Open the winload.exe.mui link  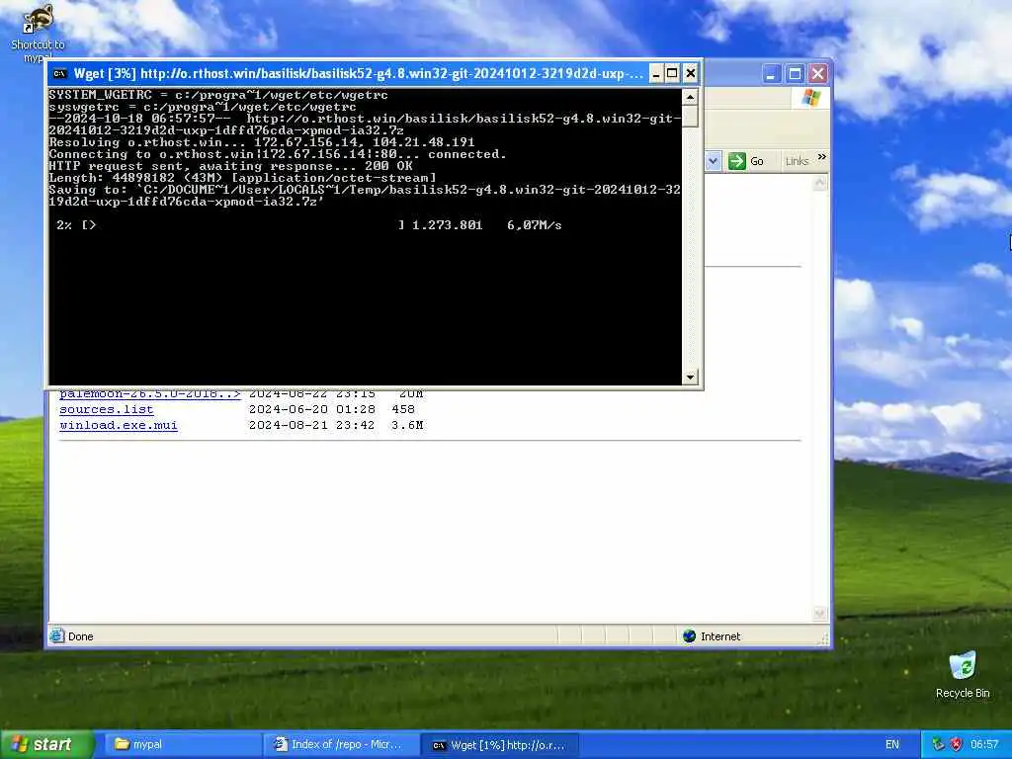[119, 425]
